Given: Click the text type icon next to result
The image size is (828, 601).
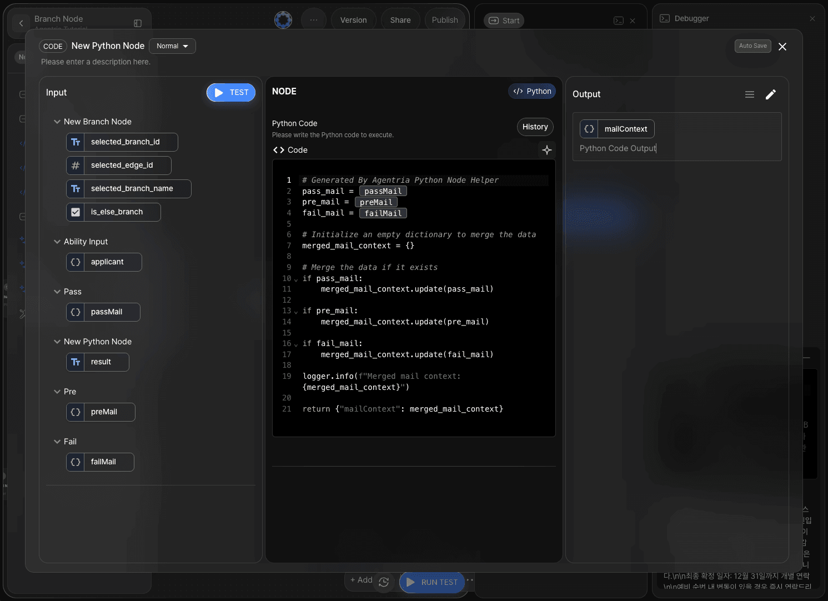Looking at the screenshot, I should pyautogui.click(x=76, y=362).
